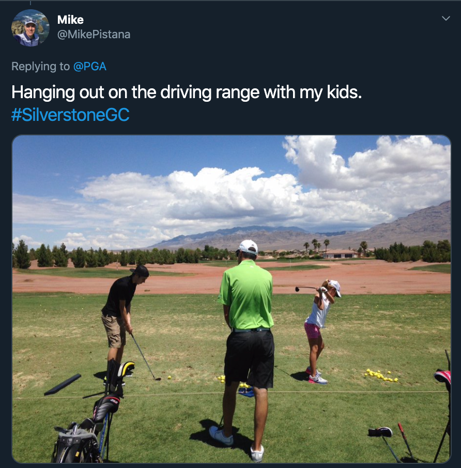The width and height of the screenshot is (461, 468).
Task: Follow the @PGA mention link
Action: coord(90,66)
